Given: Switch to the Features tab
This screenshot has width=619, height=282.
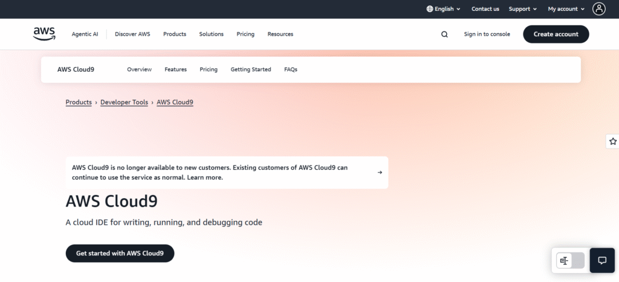Looking at the screenshot, I should [x=175, y=69].
